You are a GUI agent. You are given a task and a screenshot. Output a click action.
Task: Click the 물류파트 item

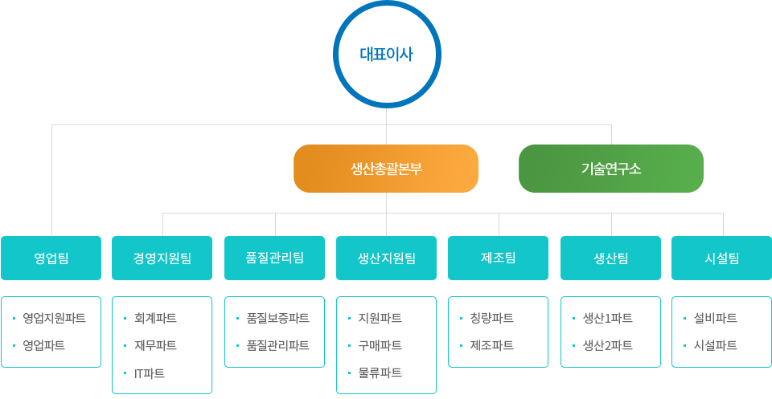coord(380,373)
